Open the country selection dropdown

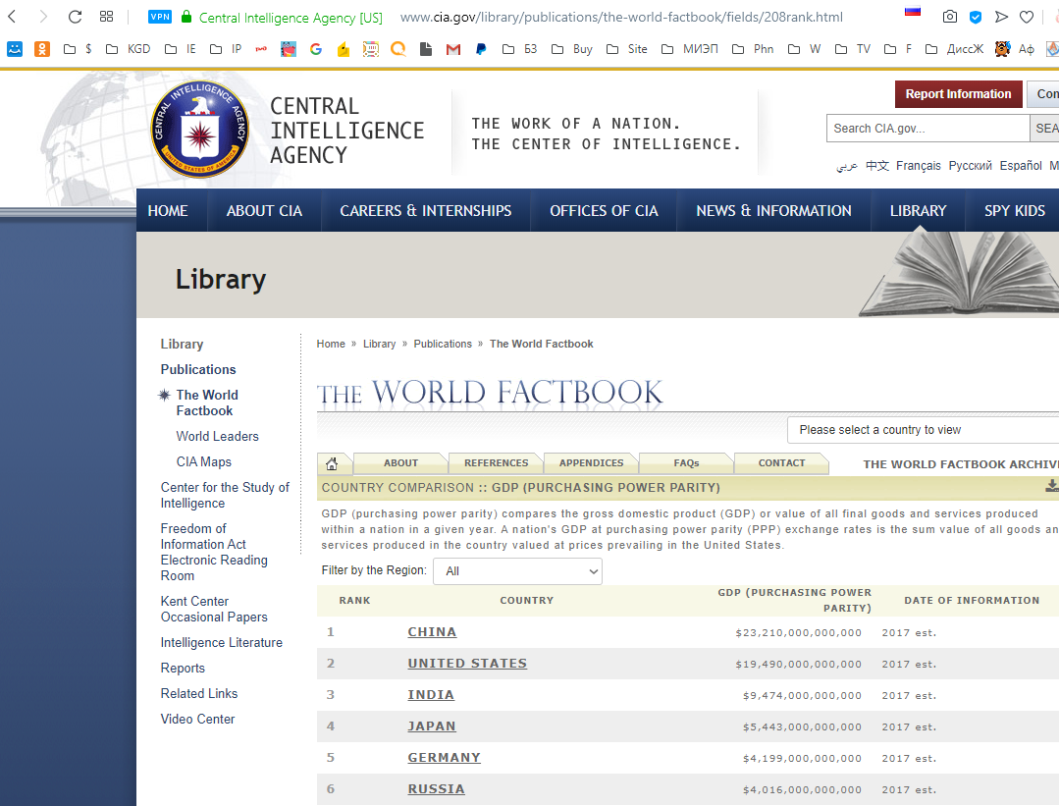coord(923,430)
